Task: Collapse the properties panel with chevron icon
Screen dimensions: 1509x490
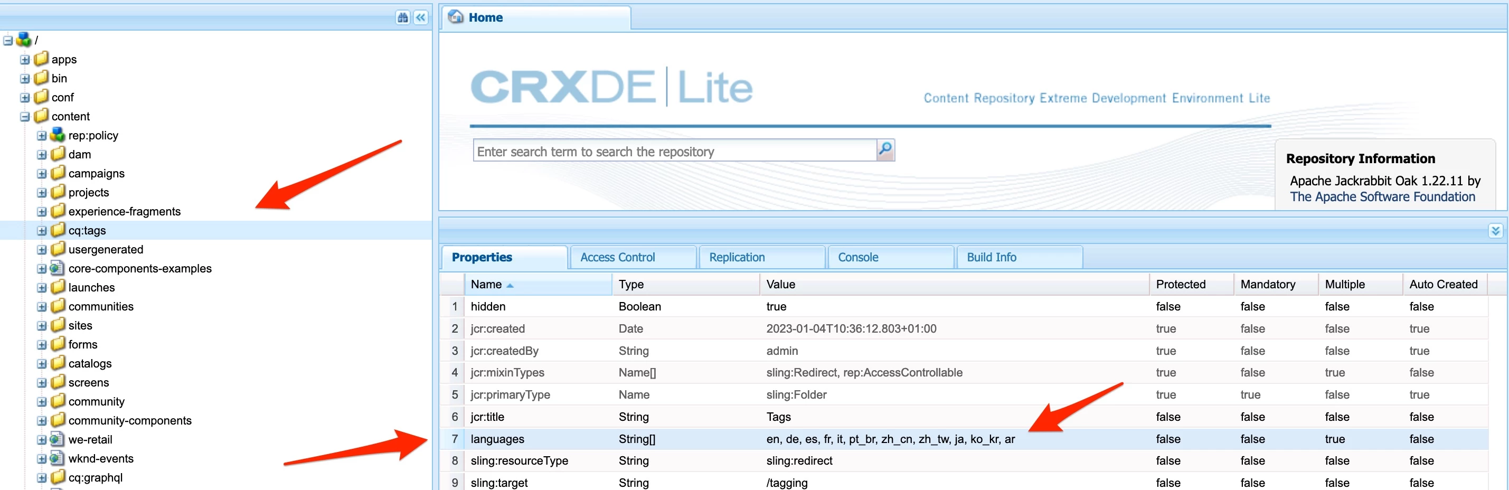Action: point(1495,230)
